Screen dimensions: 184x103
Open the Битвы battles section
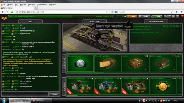point(144,17)
